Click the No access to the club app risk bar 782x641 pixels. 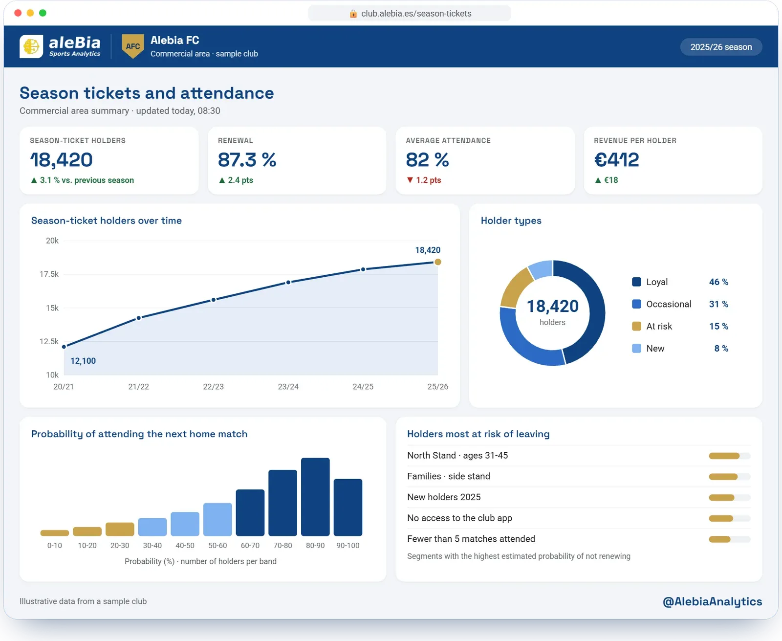729,518
